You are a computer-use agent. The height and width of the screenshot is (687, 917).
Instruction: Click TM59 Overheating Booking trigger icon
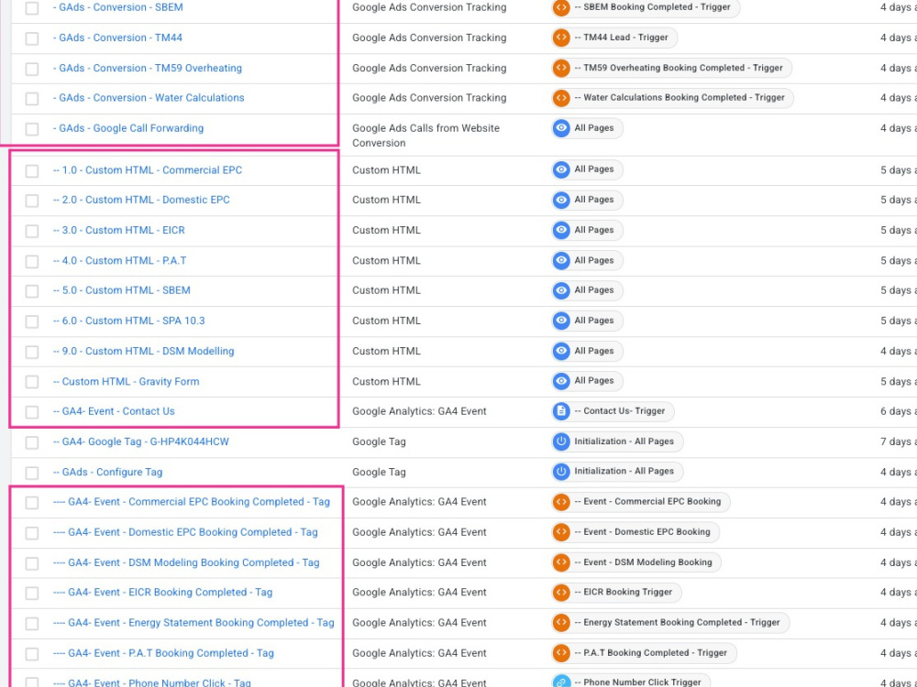pyautogui.click(x=561, y=68)
